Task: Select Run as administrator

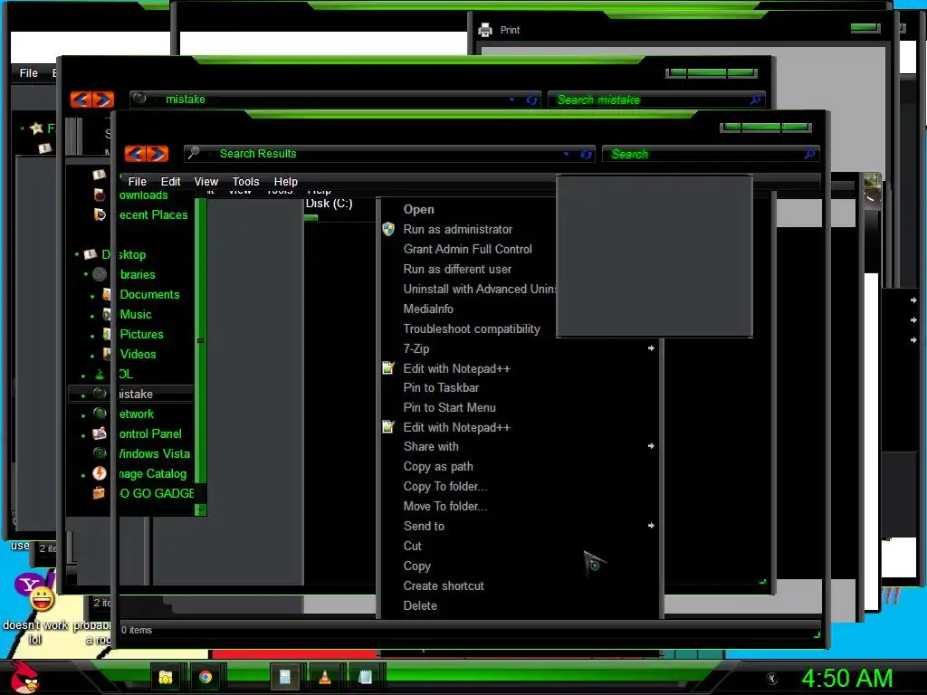Action: (457, 229)
